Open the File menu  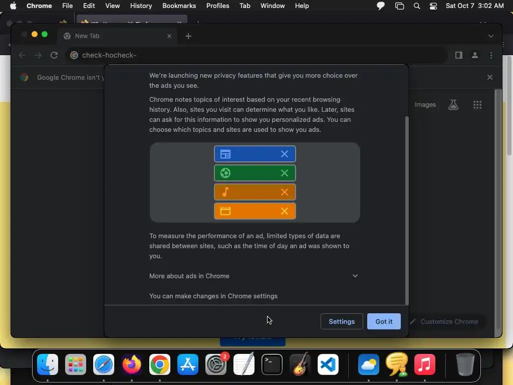[68, 6]
